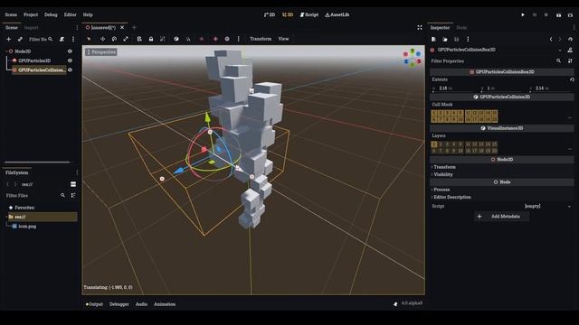This screenshot has height=325, width=579.
Task: Click the environment preview icon in viewport toolbar
Action: pos(227,39)
